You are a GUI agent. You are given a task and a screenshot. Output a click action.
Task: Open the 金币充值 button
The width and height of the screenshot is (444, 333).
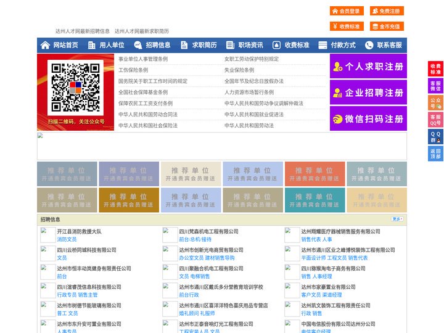pos(387,27)
